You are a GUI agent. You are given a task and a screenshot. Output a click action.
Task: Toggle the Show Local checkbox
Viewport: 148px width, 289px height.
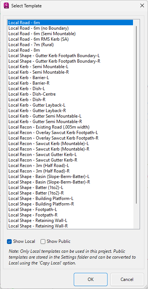point(9,241)
